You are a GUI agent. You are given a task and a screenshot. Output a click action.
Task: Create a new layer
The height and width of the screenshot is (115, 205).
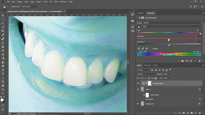(x=196, y=113)
